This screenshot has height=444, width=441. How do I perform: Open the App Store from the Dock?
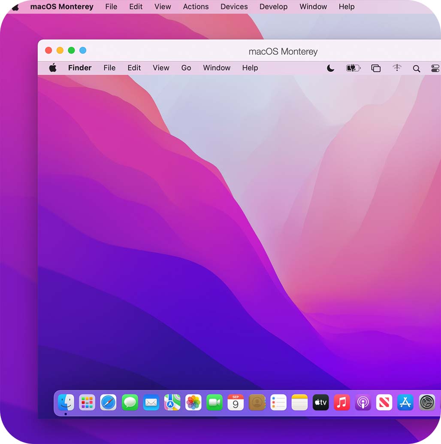[405, 402]
